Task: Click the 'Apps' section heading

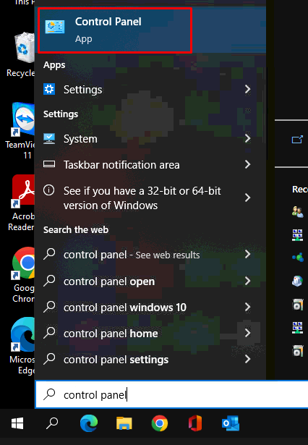Action: click(54, 65)
